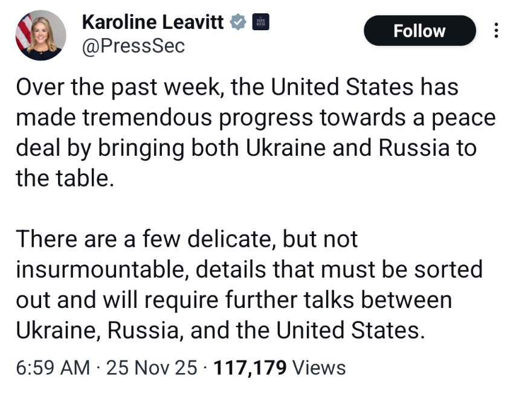This screenshot has height=393, width=522.
Task: Open the profile picture avatar
Action: (40, 35)
